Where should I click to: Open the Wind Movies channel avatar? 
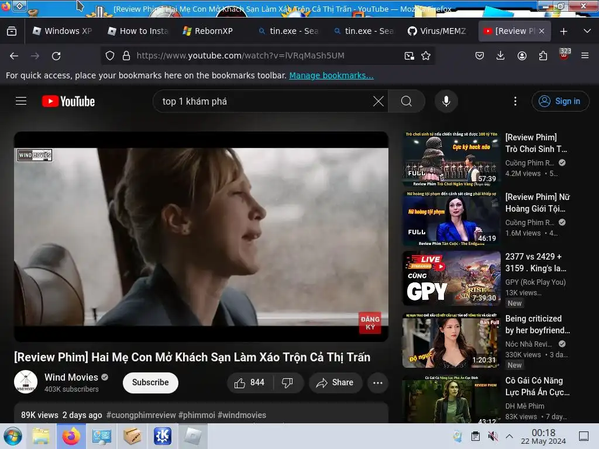26,382
